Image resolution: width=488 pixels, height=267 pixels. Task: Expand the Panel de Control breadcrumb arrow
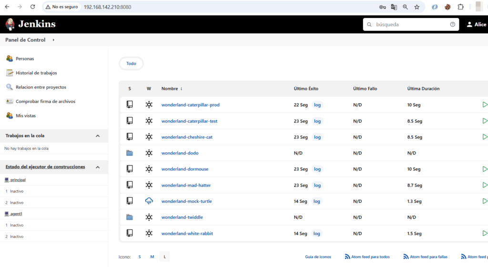tap(53, 40)
